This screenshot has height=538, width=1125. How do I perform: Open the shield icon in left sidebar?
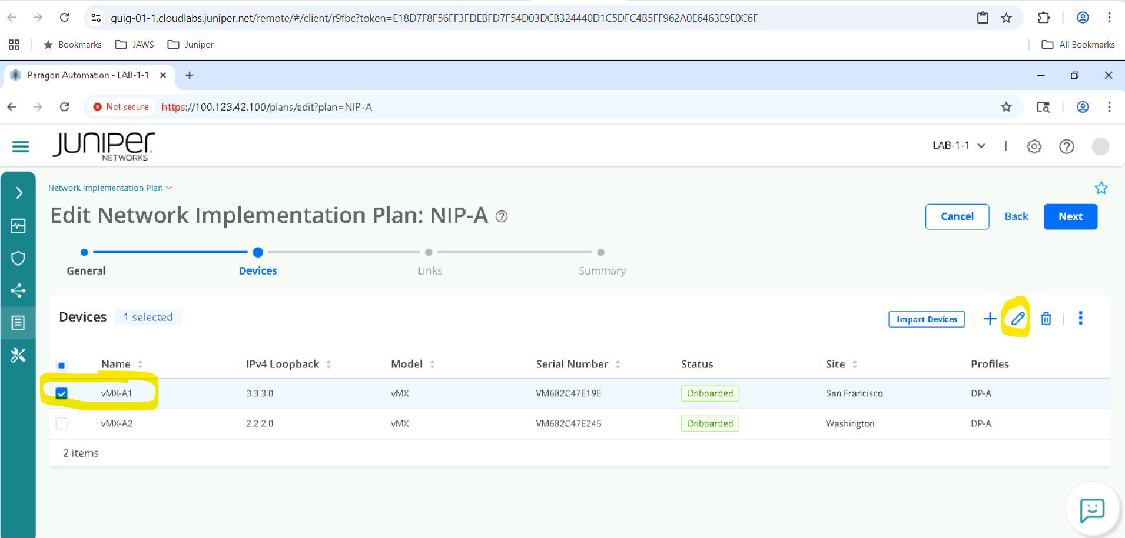coord(18,258)
